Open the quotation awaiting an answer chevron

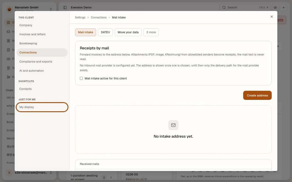pyautogui.click(x=111, y=177)
